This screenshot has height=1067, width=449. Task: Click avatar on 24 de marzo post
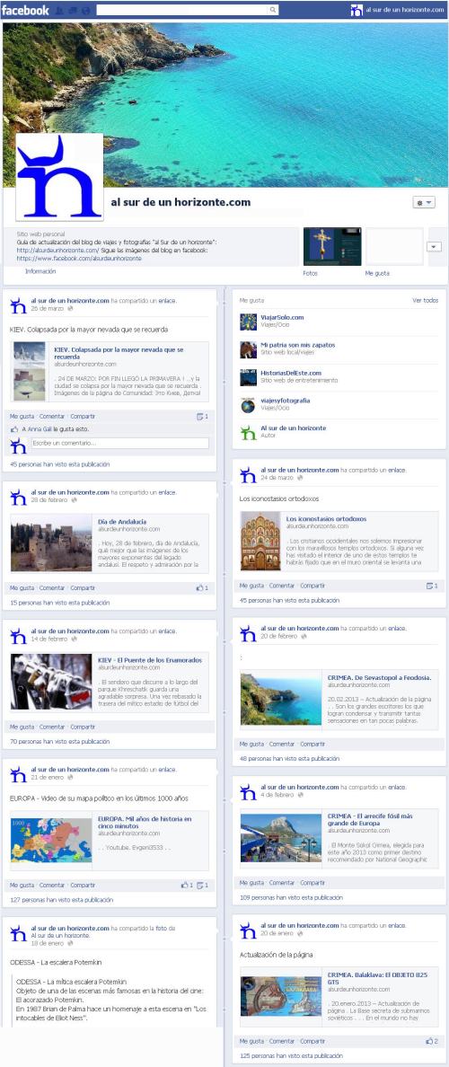point(249,475)
